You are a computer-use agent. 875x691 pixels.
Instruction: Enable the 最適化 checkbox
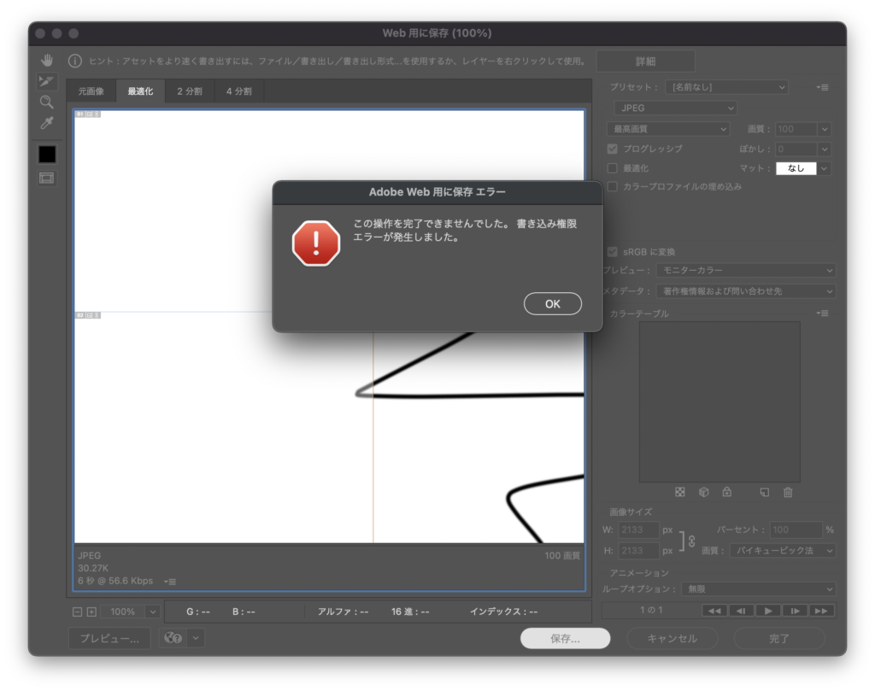pos(612,168)
